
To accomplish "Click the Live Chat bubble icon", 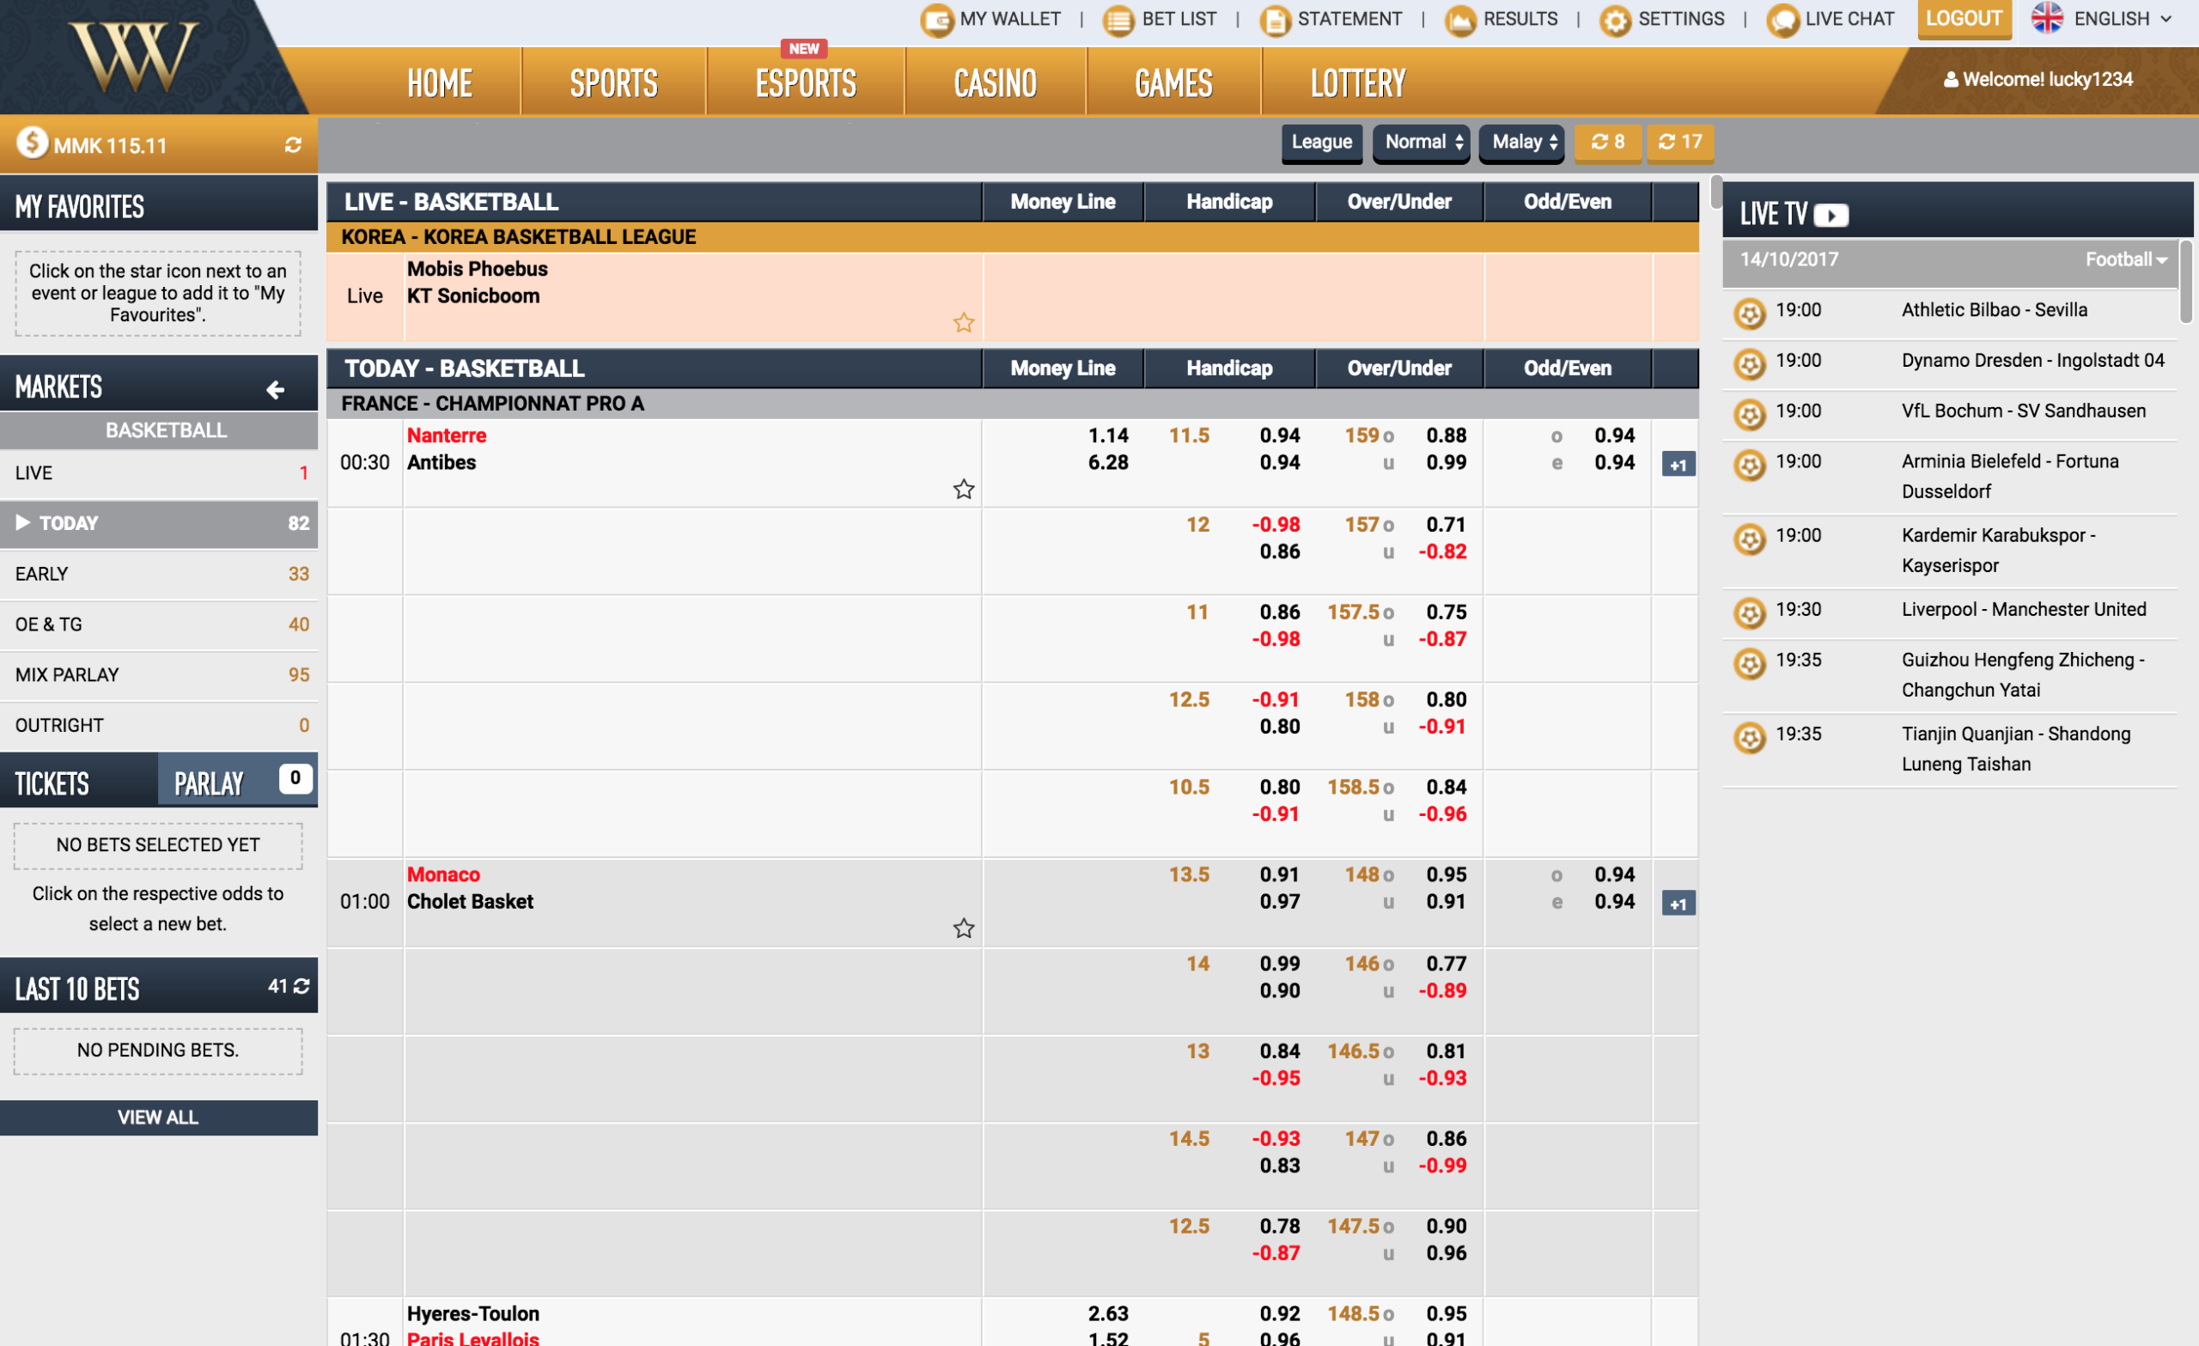I will [1782, 20].
